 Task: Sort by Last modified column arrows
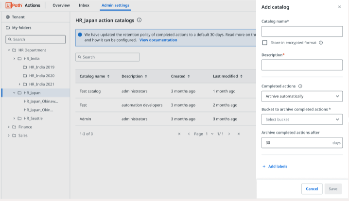point(241,76)
